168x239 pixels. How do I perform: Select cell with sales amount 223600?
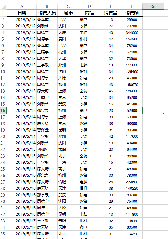click(132, 182)
